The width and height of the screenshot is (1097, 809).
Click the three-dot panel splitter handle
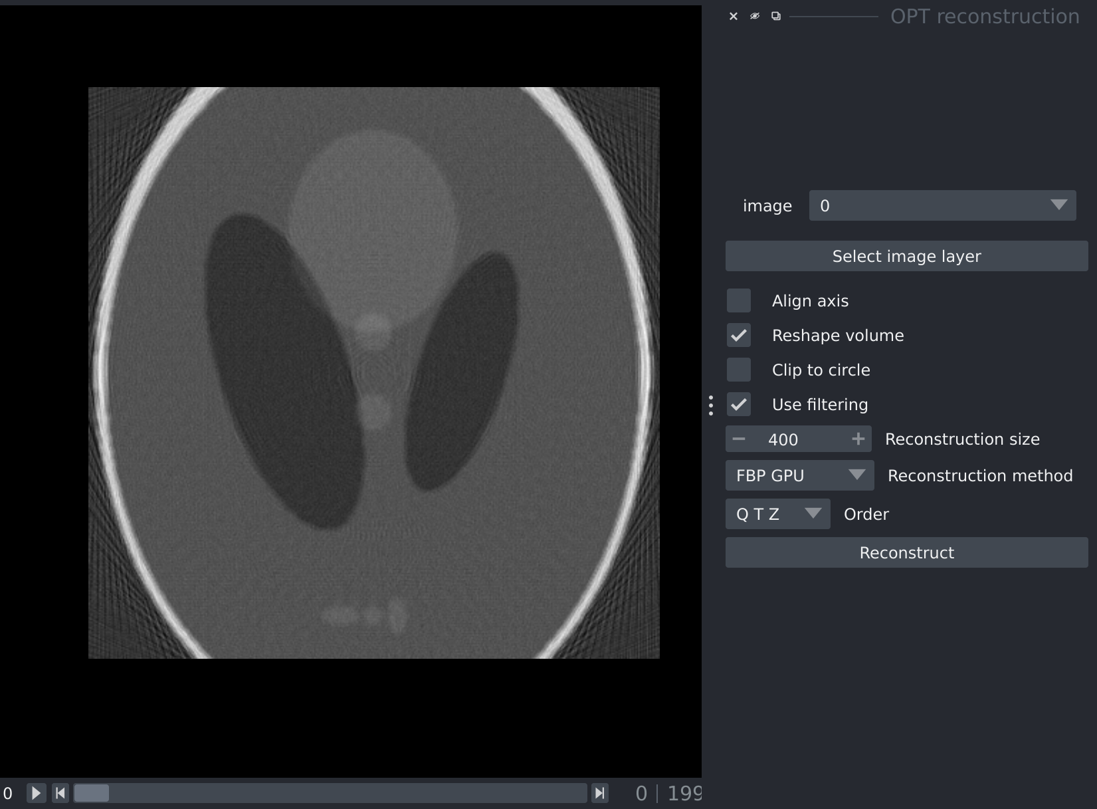tap(711, 405)
